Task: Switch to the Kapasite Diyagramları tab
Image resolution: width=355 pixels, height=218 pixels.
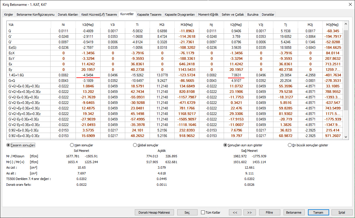Action: [180, 15]
